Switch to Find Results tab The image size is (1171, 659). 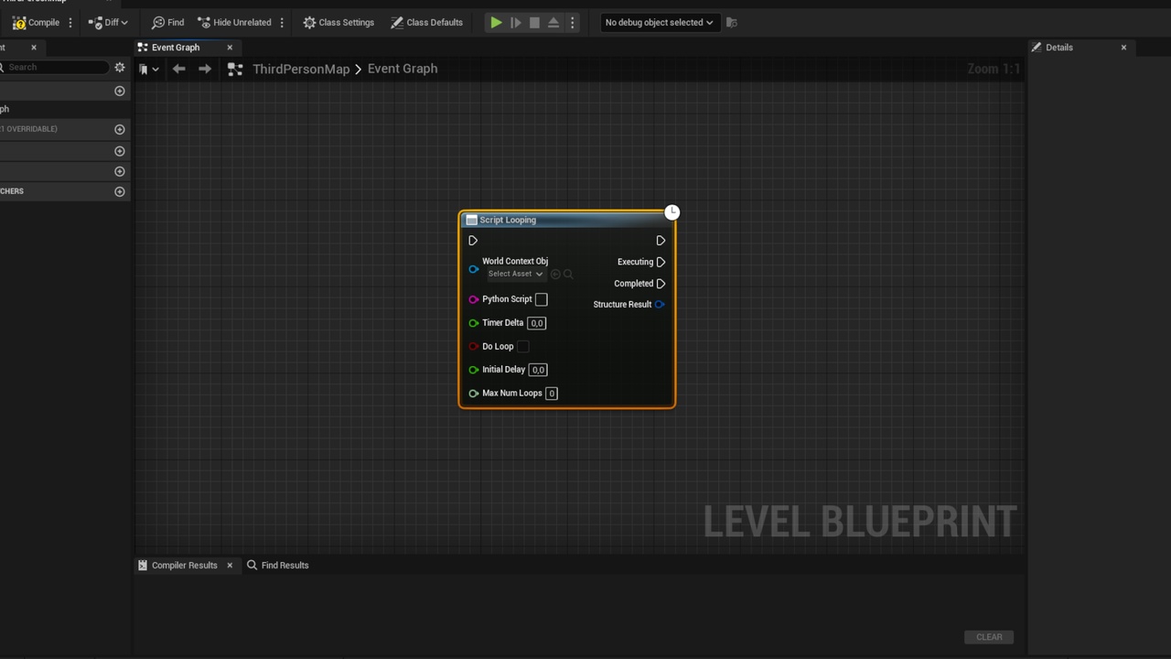pos(278,566)
